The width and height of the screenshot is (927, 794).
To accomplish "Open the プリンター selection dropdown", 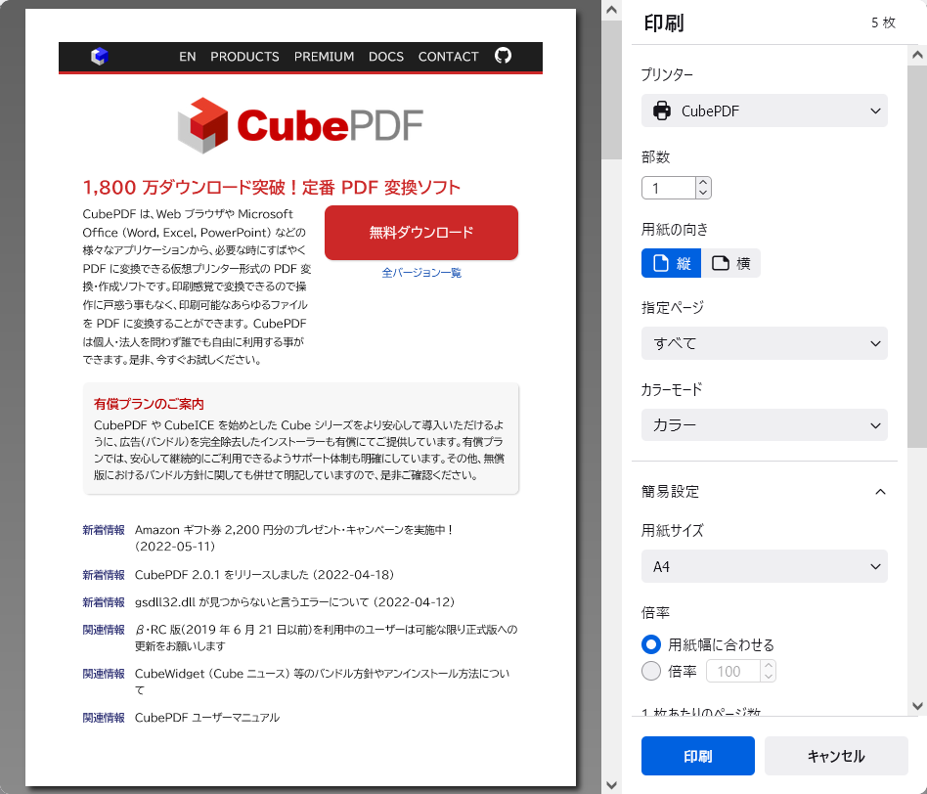I will click(764, 110).
